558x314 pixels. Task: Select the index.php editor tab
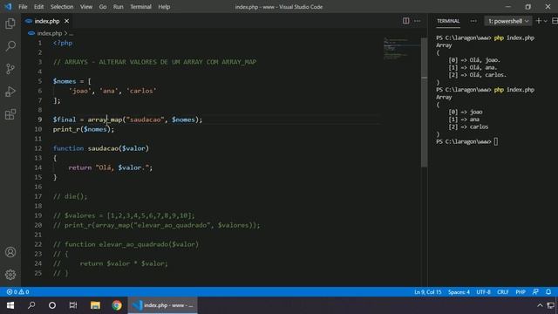[x=47, y=21]
